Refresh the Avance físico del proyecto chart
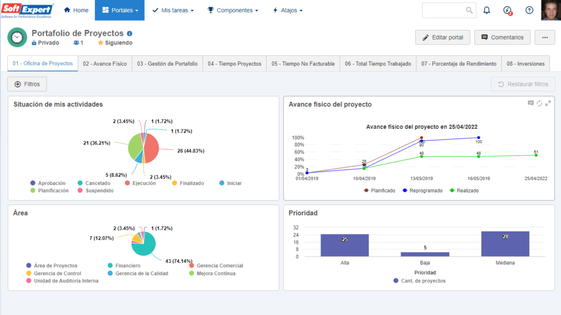Viewport: 561px width, 315px height. click(539, 103)
